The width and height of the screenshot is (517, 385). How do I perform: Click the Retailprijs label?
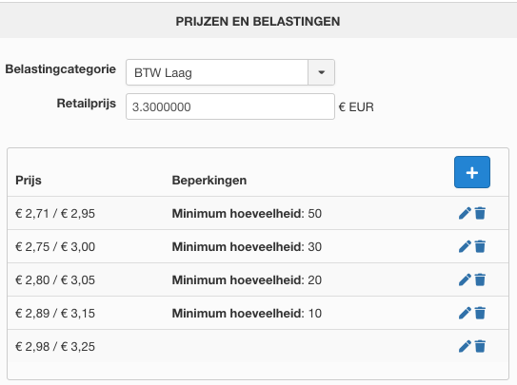point(87,104)
